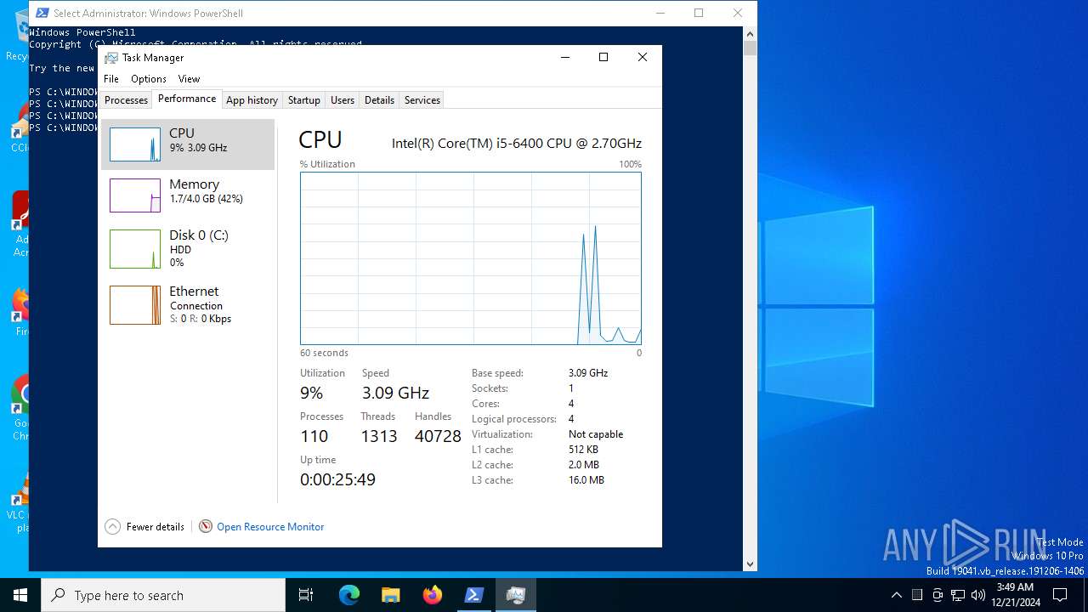The image size is (1088, 612).
Task: Open Task View from the taskbar
Action: [x=306, y=595]
